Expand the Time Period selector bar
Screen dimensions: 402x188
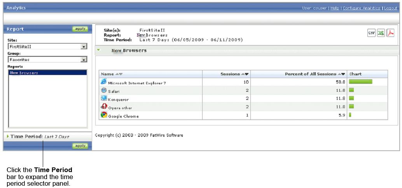[47, 136]
